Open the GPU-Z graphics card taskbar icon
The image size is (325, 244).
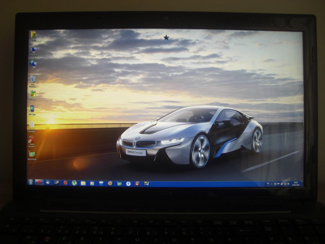tap(119, 184)
